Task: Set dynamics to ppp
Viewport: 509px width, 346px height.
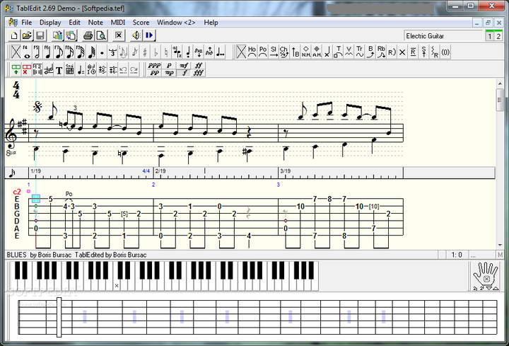Action: (154, 66)
